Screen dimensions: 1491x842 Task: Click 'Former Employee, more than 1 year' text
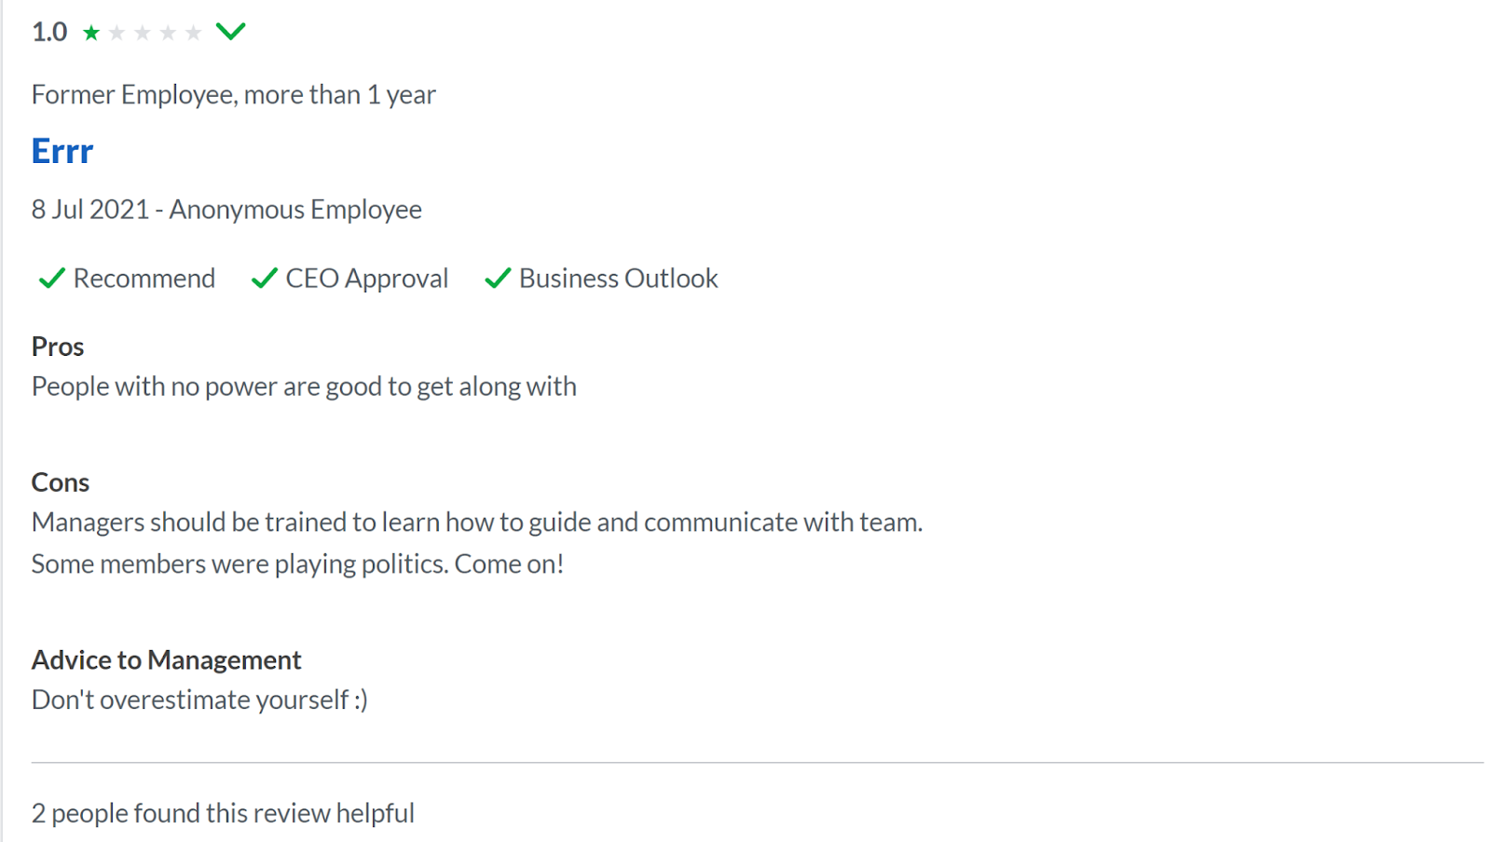tap(234, 95)
